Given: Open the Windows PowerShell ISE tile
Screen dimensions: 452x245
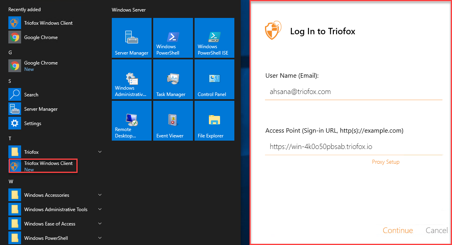Looking at the screenshot, I should 214,38.
